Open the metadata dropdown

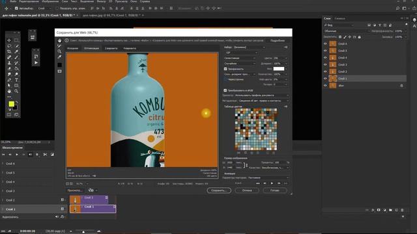[263, 101]
